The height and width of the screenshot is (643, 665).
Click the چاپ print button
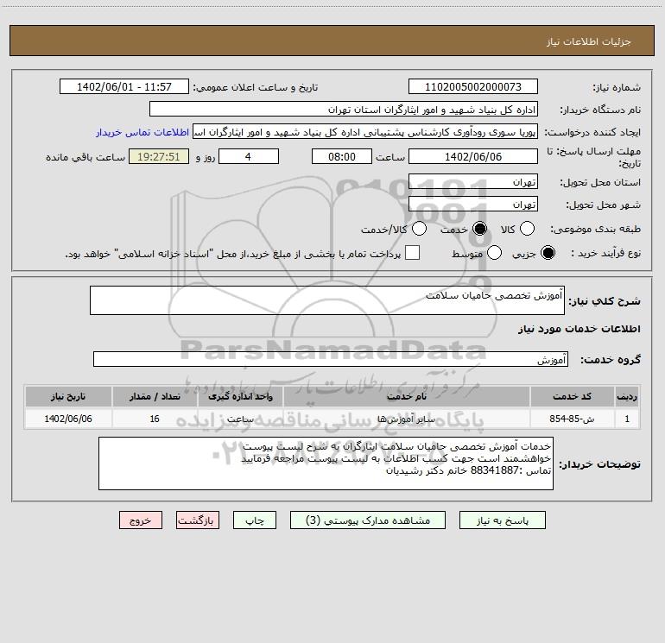coord(255,520)
